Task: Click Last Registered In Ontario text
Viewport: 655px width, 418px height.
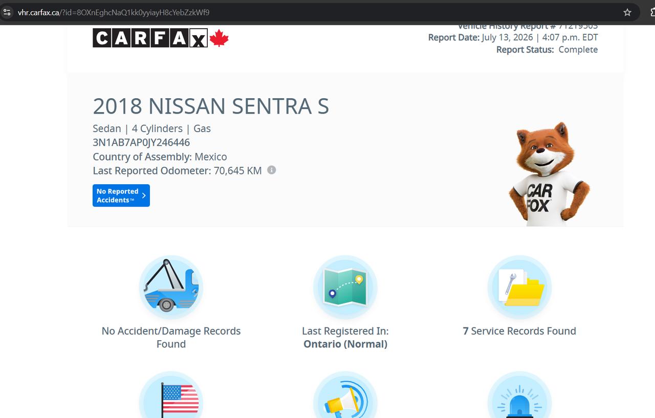Action: point(345,337)
